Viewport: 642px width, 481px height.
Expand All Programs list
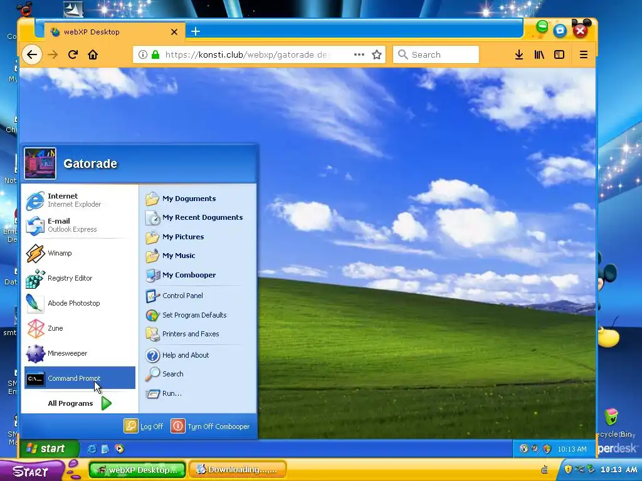80,403
